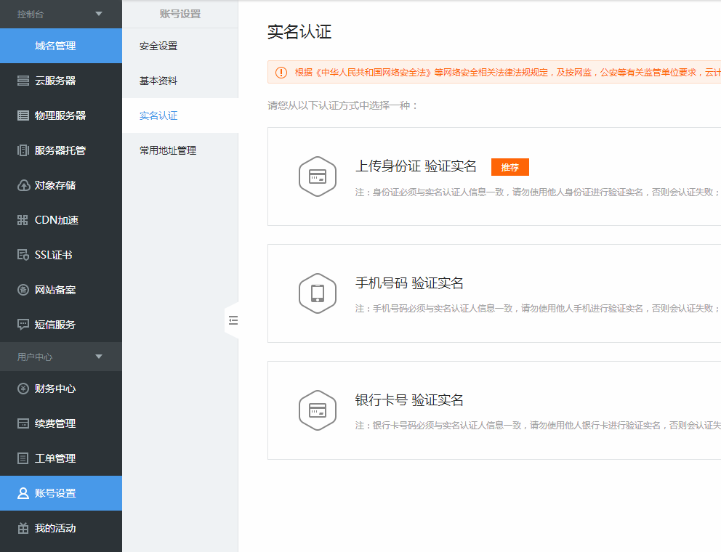Open CDN加速 section
The width and height of the screenshot is (721, 552).
(61, 220)
